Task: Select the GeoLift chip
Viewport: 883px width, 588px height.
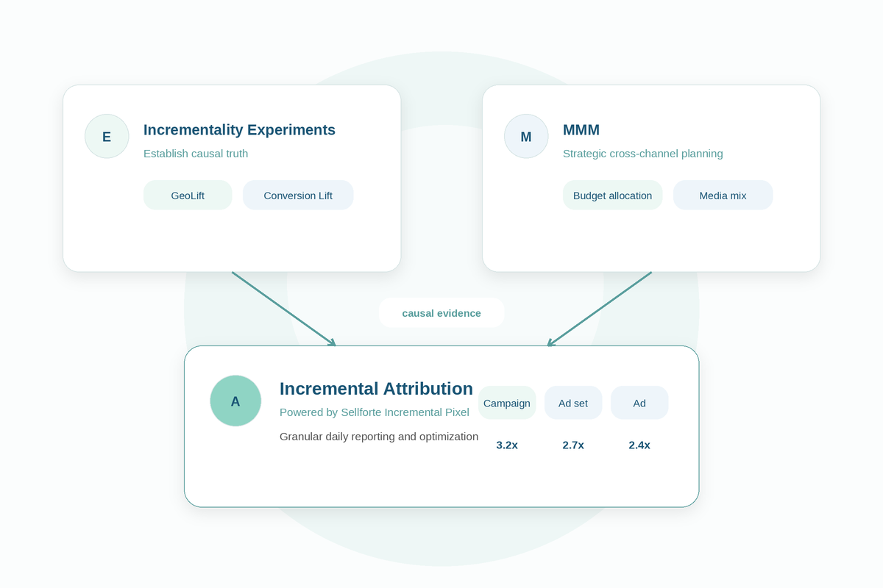Action: tap(188, 195)
